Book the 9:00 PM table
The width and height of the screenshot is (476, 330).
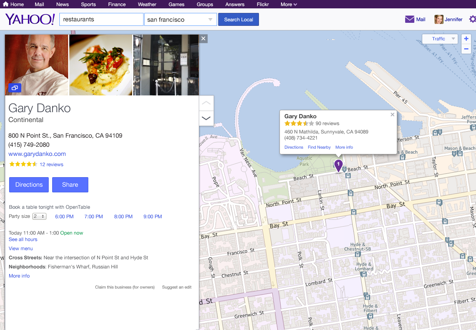pyautogui.click(x=153, y=217)
